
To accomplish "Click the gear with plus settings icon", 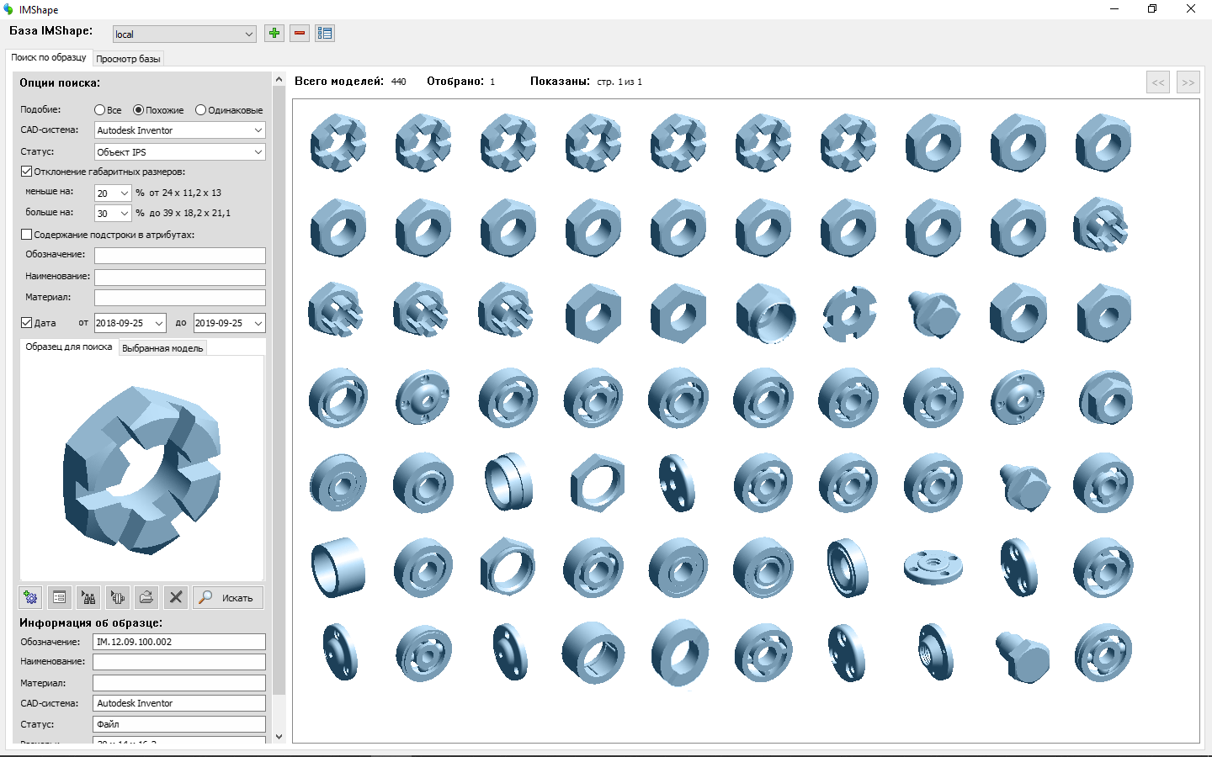I will click(x=31, y=597).
